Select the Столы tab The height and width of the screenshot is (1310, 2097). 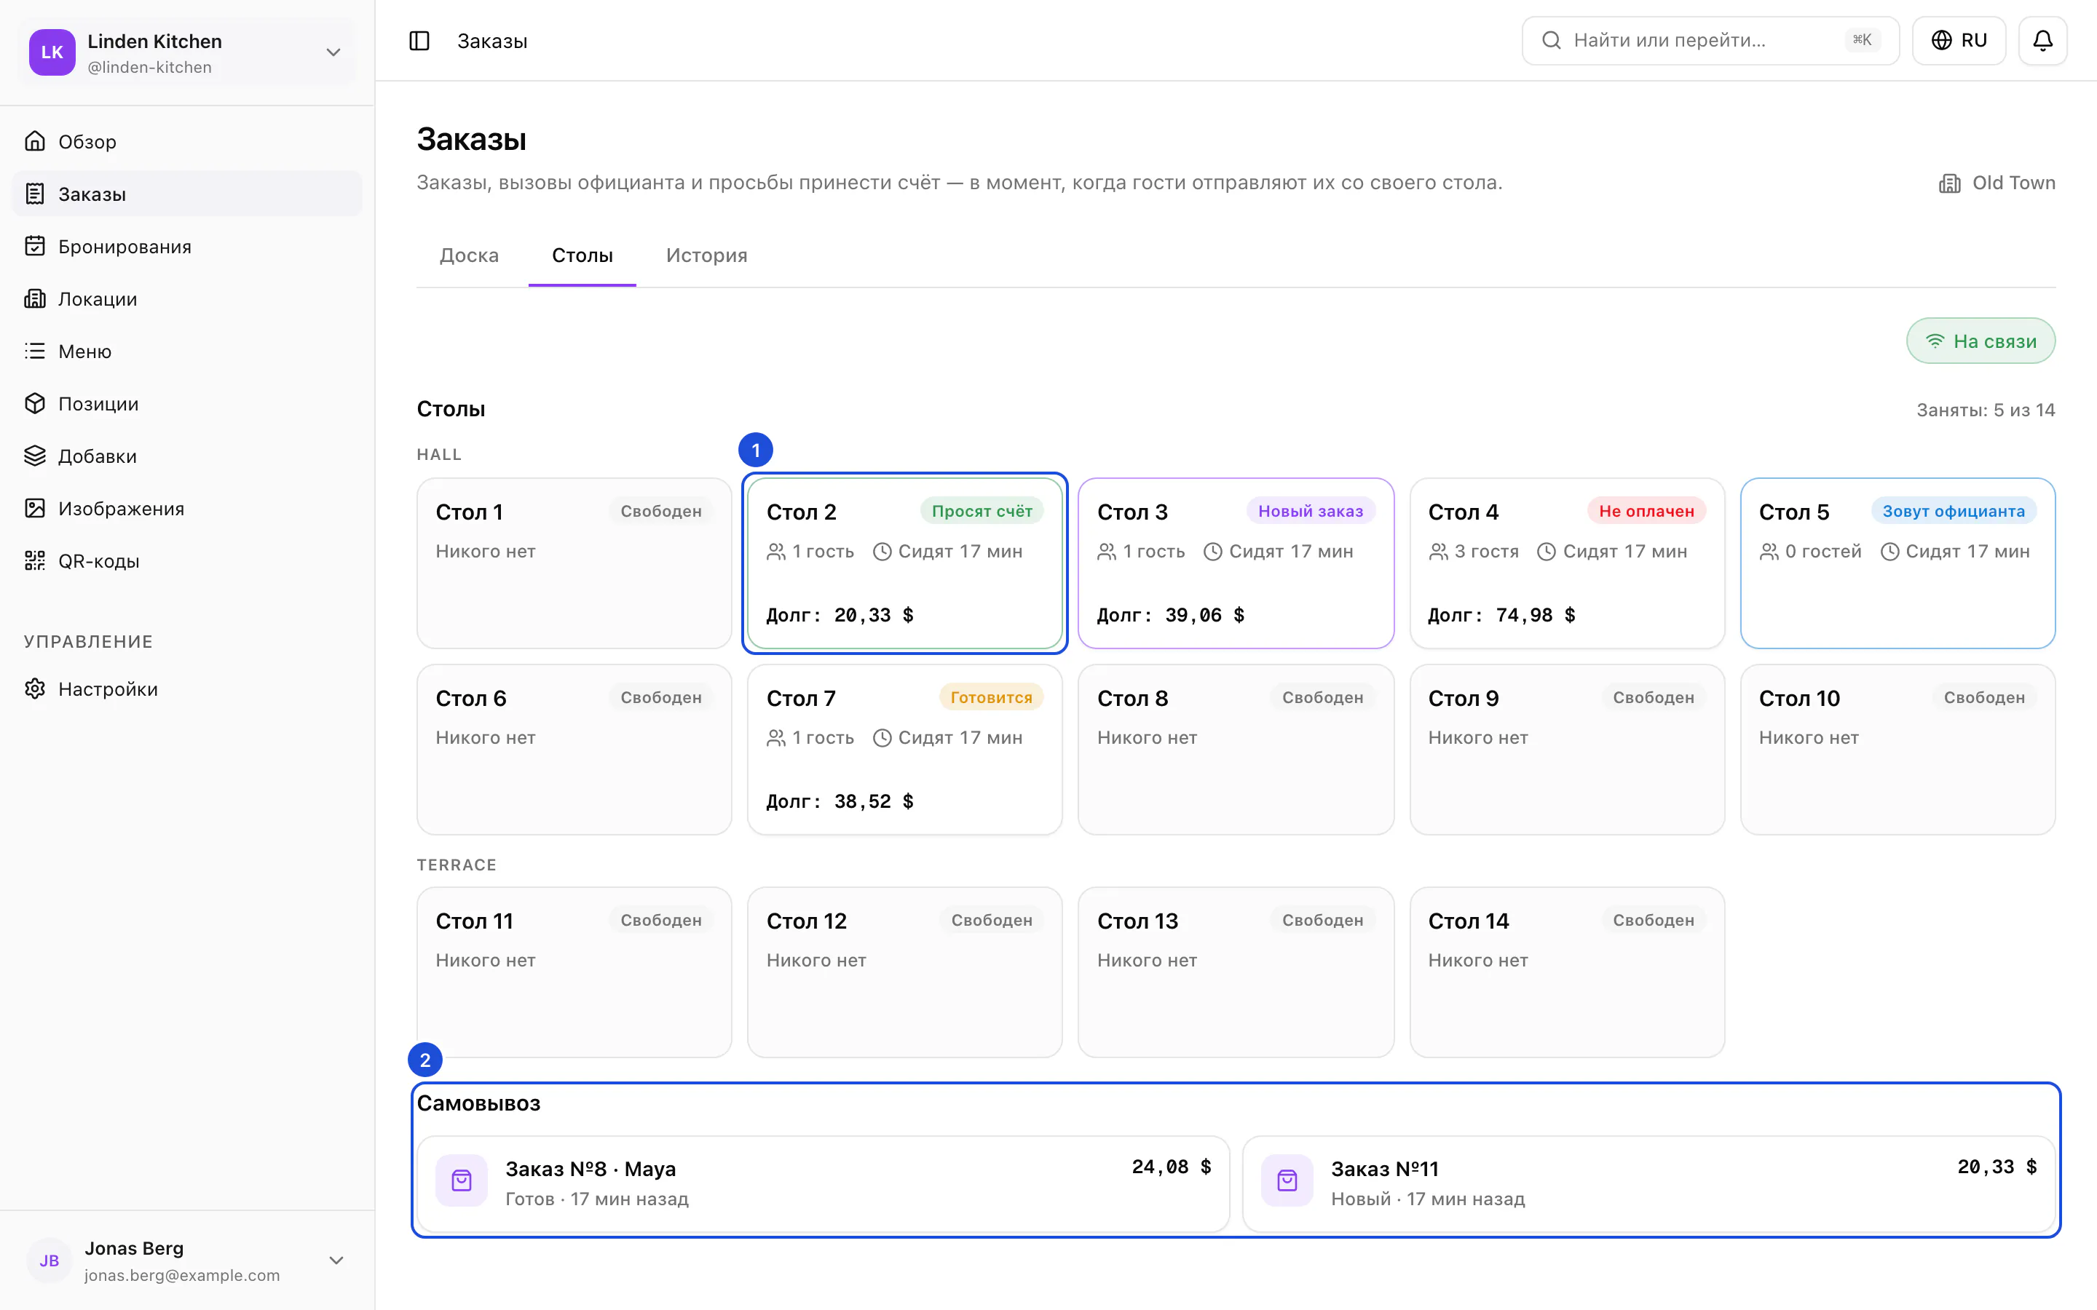(x=582, y=255)
